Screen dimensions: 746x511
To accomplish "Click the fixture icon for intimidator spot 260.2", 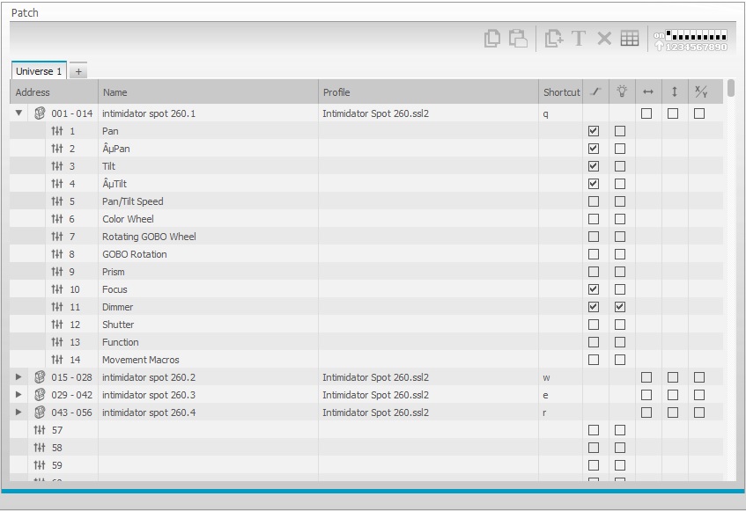I will pos(40,377).
